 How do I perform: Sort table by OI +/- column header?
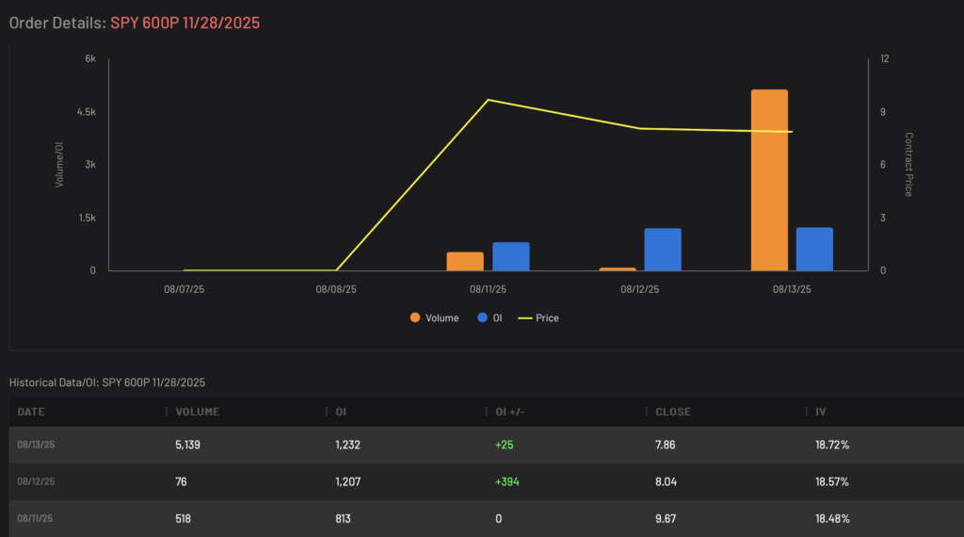(x=510, y=412)
